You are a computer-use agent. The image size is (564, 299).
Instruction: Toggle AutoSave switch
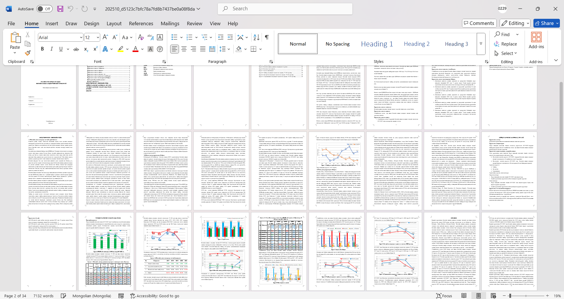pyautogui.click(x=44, y=9)
